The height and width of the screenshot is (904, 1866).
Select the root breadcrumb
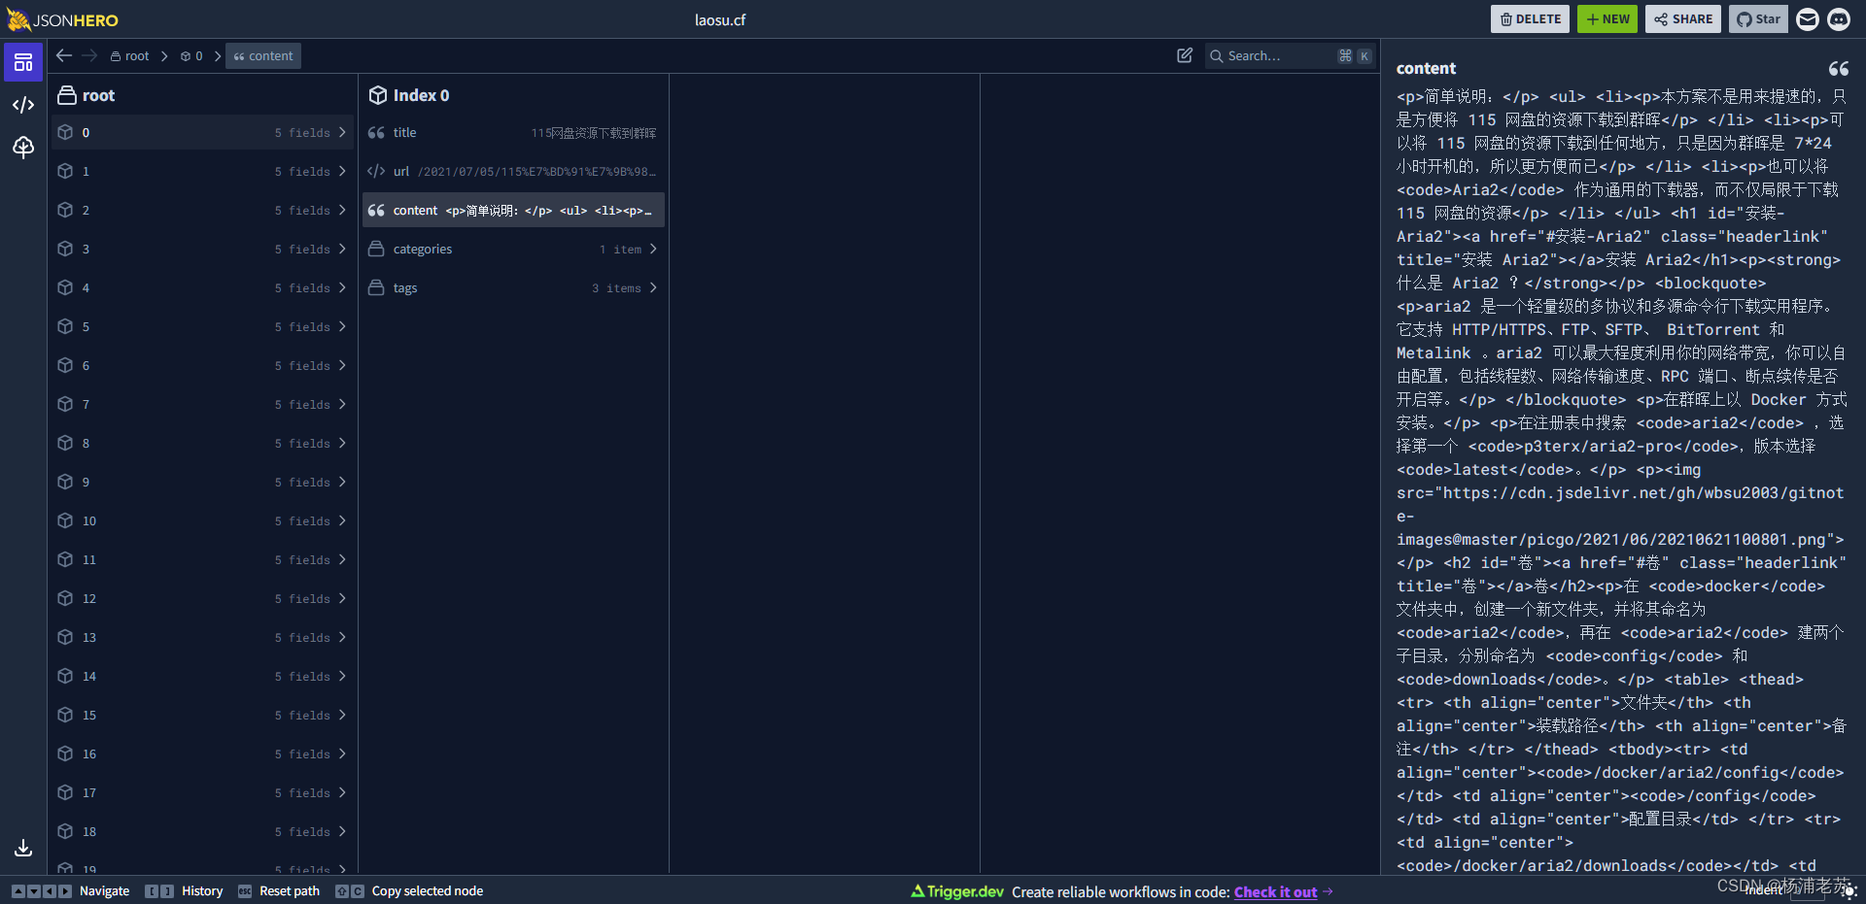[129, 55]
